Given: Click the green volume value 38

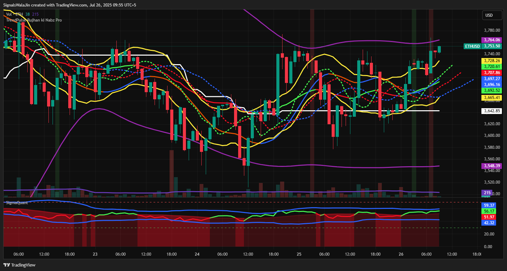Looking at the screenshot, I should coord(27,14).
